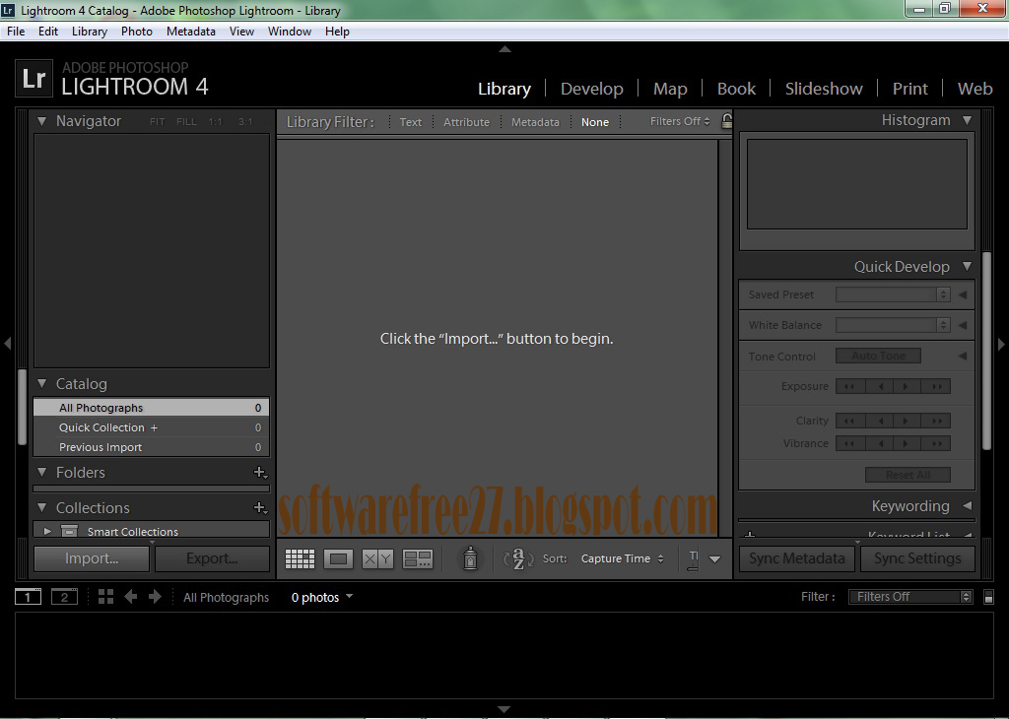This screenshot has height=719, width=1009.
Task: Collapse the Histogram panel
Action: click(968, 120)
